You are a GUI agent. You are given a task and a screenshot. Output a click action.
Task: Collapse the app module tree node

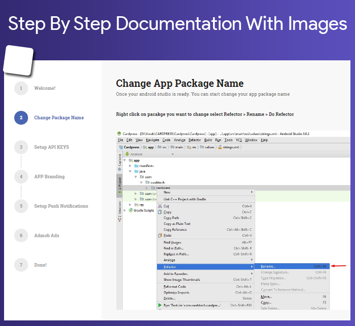click(x=125, y=160)
